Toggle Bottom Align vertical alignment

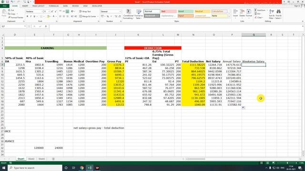click(x=67, y=11)
